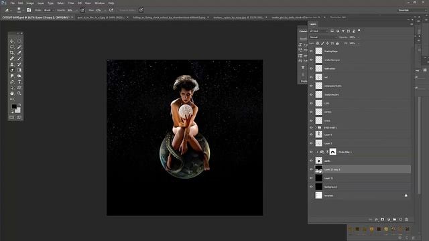Open the tool preset picker
The width and height of the screenshot is (429, 241).
pyautogui.click(x=8, y=10)
